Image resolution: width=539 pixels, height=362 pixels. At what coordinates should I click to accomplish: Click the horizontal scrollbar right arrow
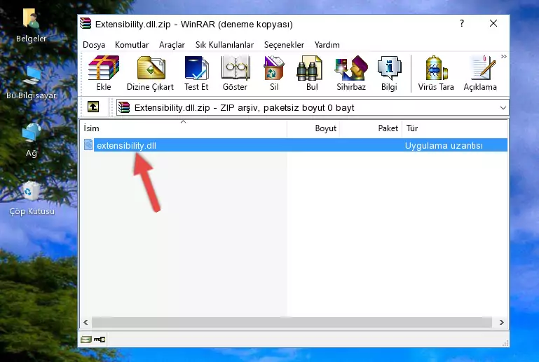pos(502,323)
